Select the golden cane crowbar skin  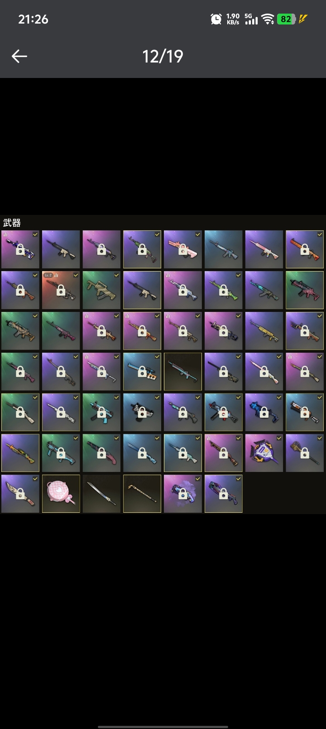click(142, 494)
